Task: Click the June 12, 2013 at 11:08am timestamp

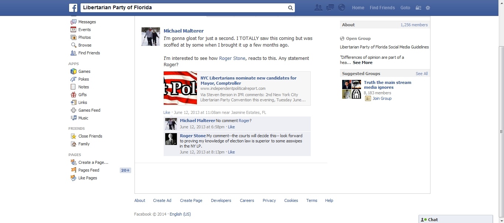Action: (197, 112)
